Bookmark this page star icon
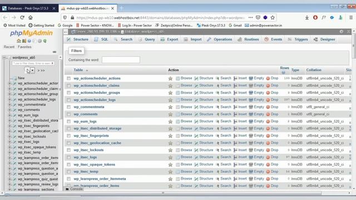 tap(273, 17)
